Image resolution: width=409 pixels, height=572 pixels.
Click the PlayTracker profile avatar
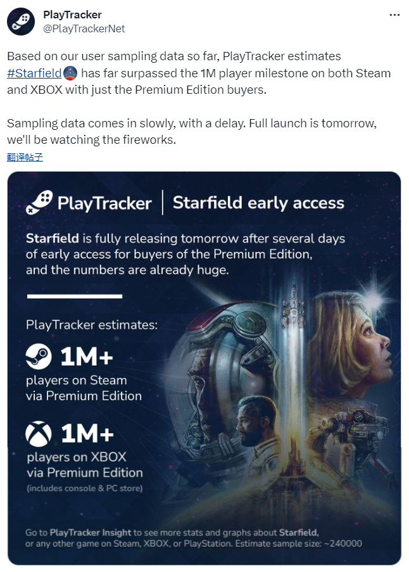(x=20, y=21)
